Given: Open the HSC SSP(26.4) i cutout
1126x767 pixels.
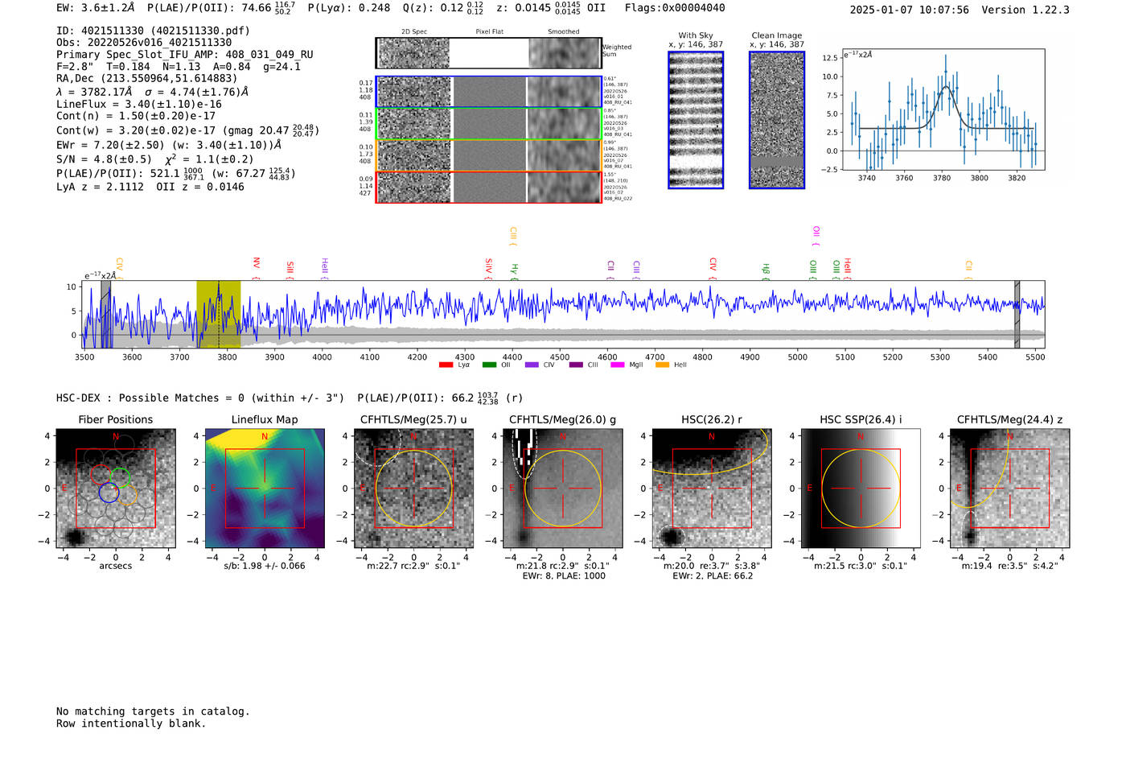Looking at the screenshot, I should [x=861, y=489].
